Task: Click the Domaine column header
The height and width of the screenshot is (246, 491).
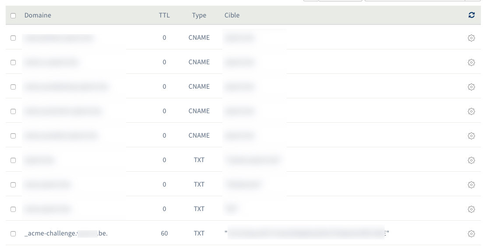Action: click(38, 15)
